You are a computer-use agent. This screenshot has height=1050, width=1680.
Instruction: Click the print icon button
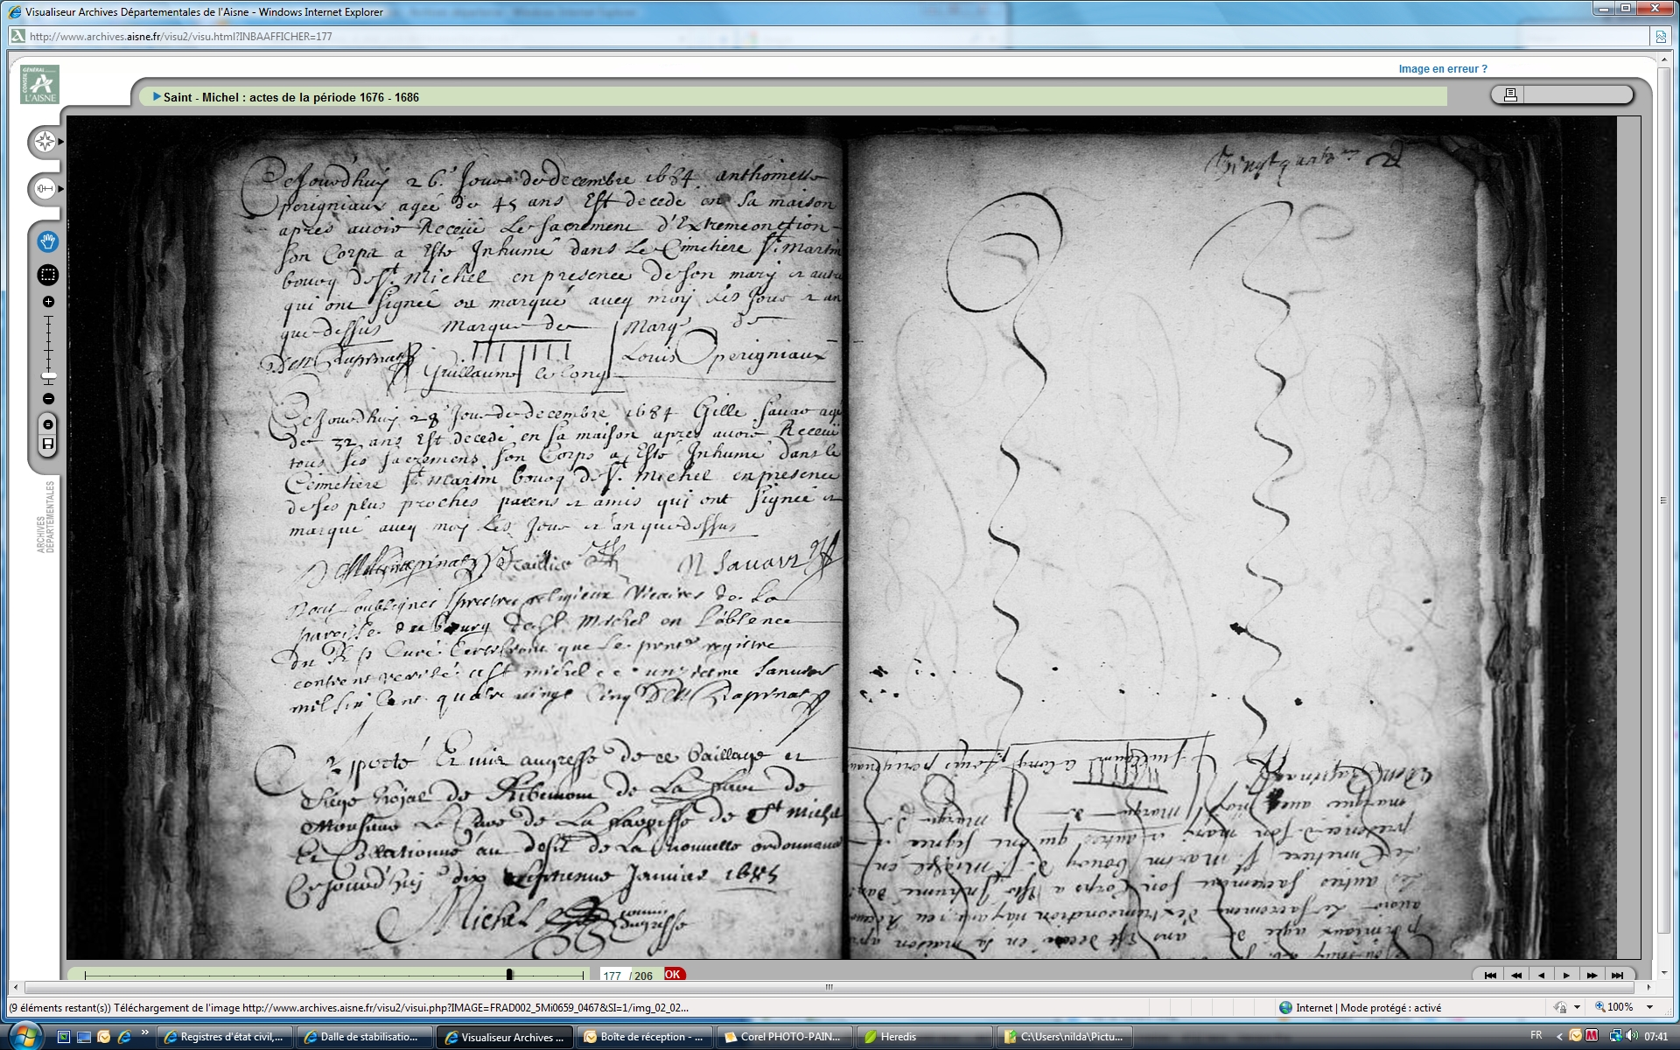coord(1509,94)
